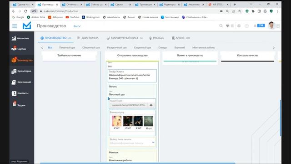Screen dimensions: 291x164
Task: Open banner thumbnail labeled 6 шт
Action: point(149,121)
